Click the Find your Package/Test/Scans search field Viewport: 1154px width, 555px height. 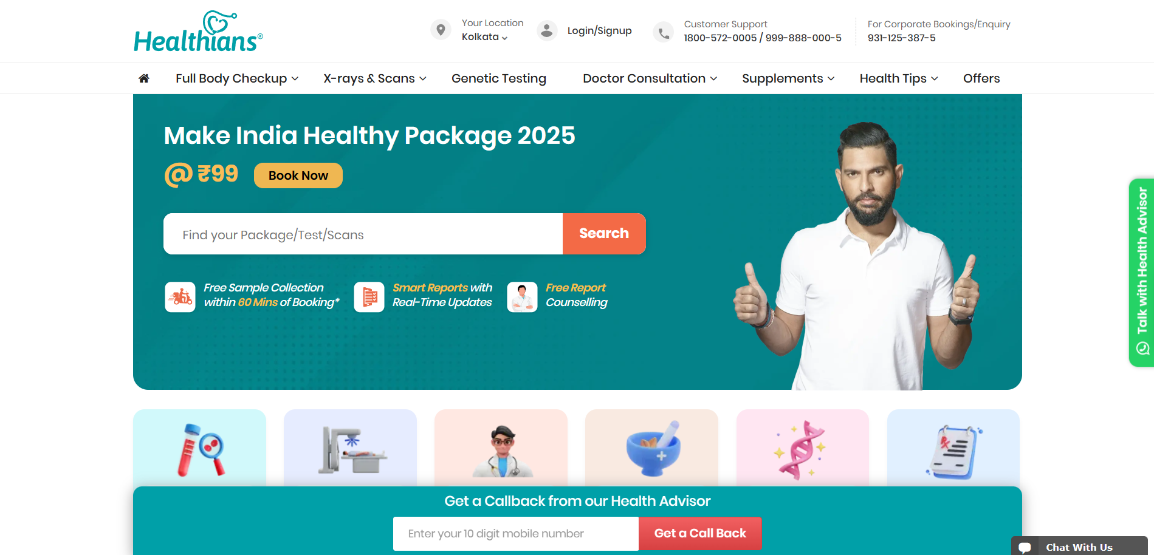(x=363, y=234)
